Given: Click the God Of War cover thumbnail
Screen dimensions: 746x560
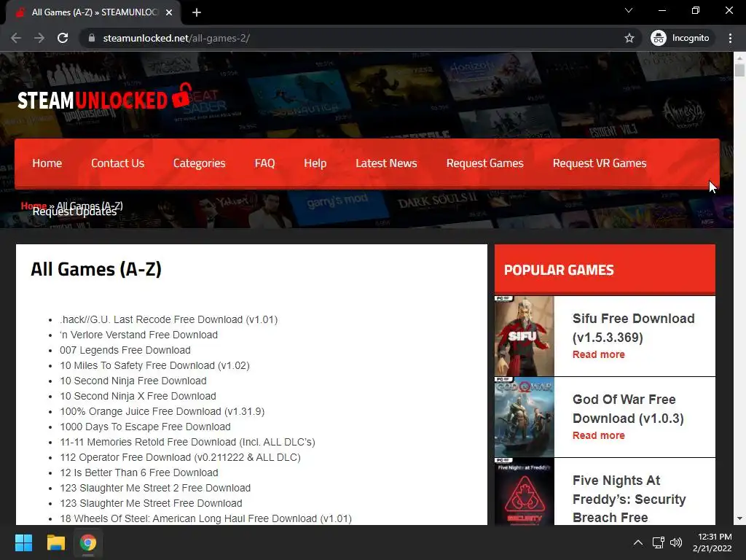Looking at the screenshot, I should coord(525,417).
